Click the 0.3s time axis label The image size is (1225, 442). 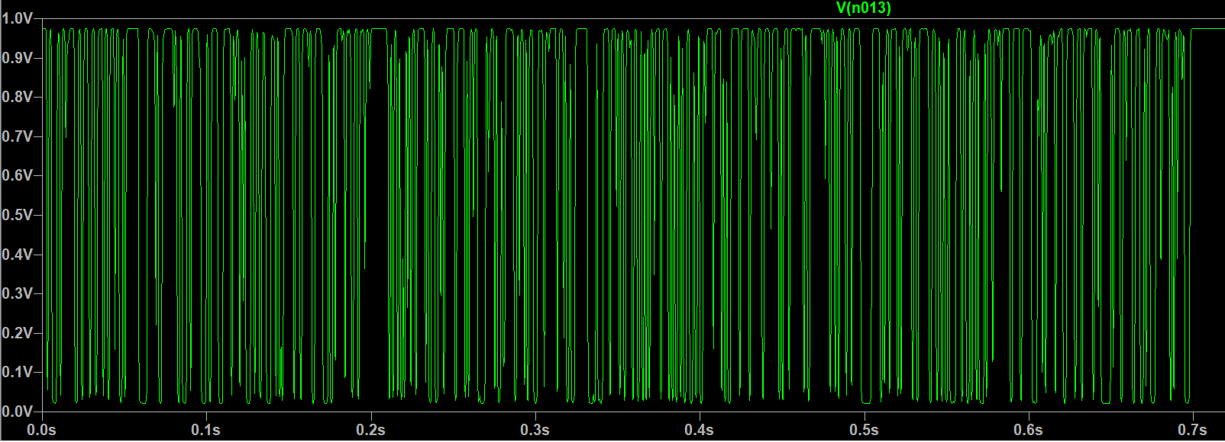(x=535, y=431)
